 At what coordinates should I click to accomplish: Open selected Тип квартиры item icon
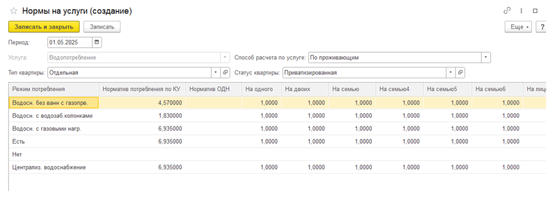226,72
